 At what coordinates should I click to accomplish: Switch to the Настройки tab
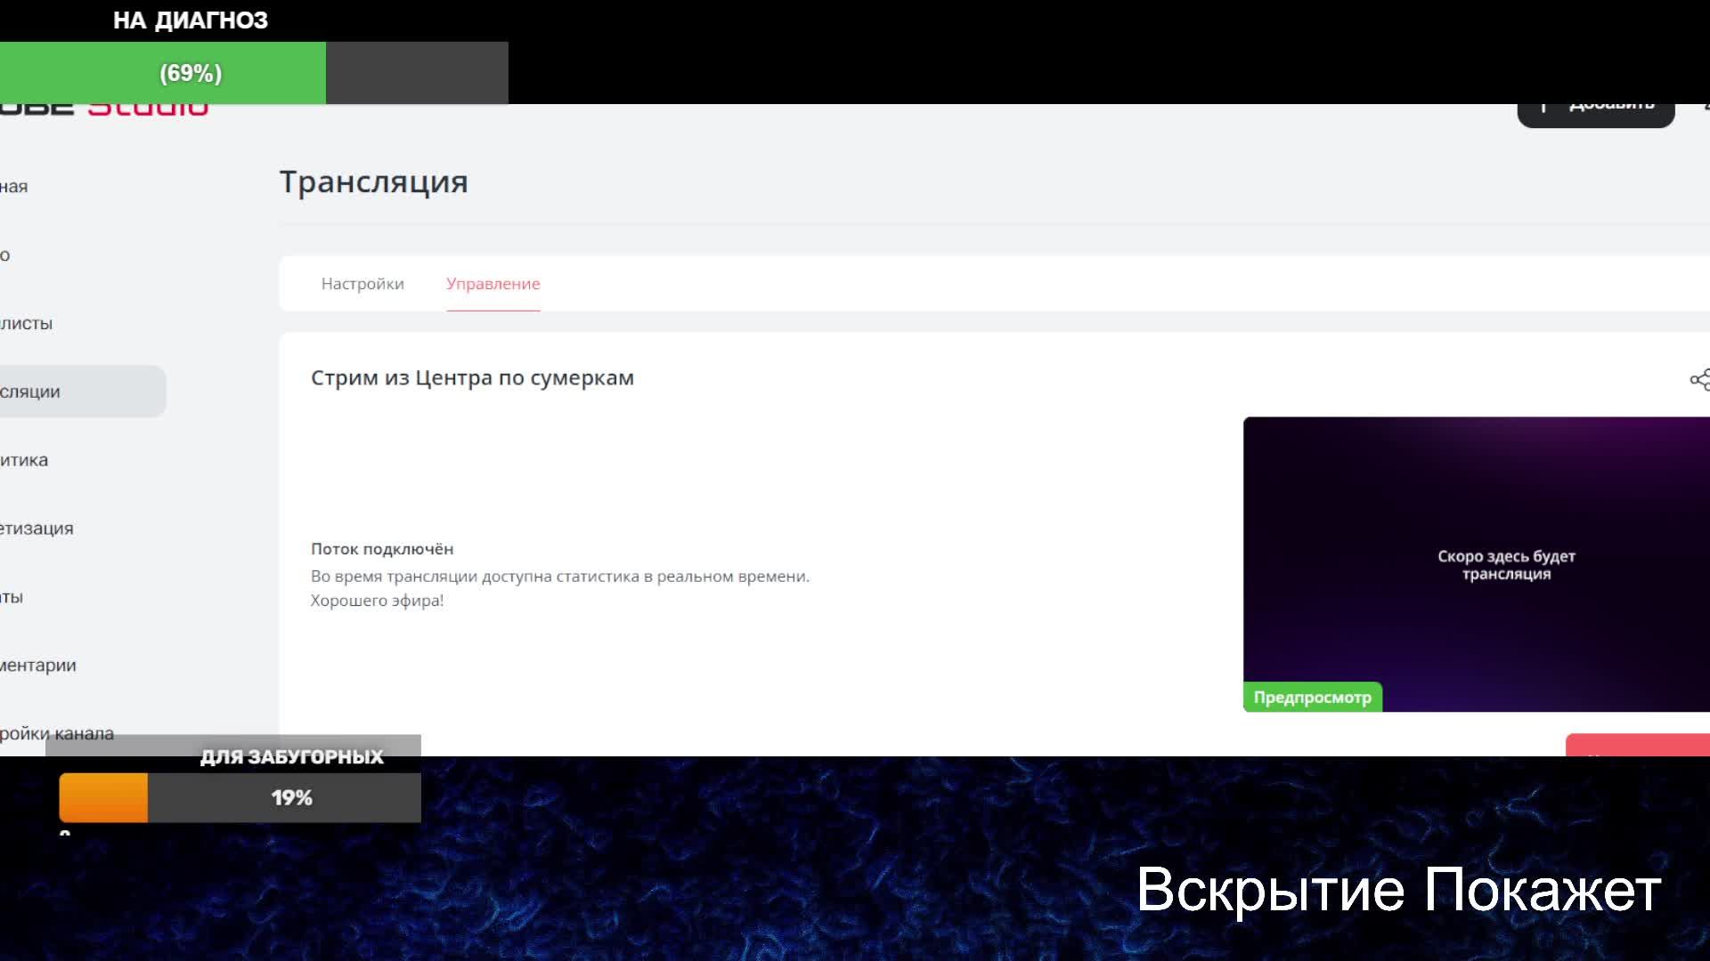point(362,284)
